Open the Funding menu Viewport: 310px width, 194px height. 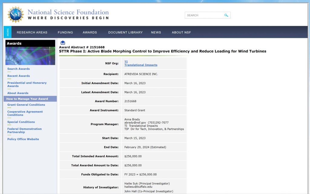pos(65,32)
